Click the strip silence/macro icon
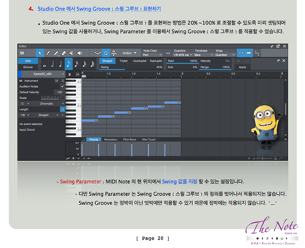The height and width of the screenshot is (248, 305). pos(114,53)
